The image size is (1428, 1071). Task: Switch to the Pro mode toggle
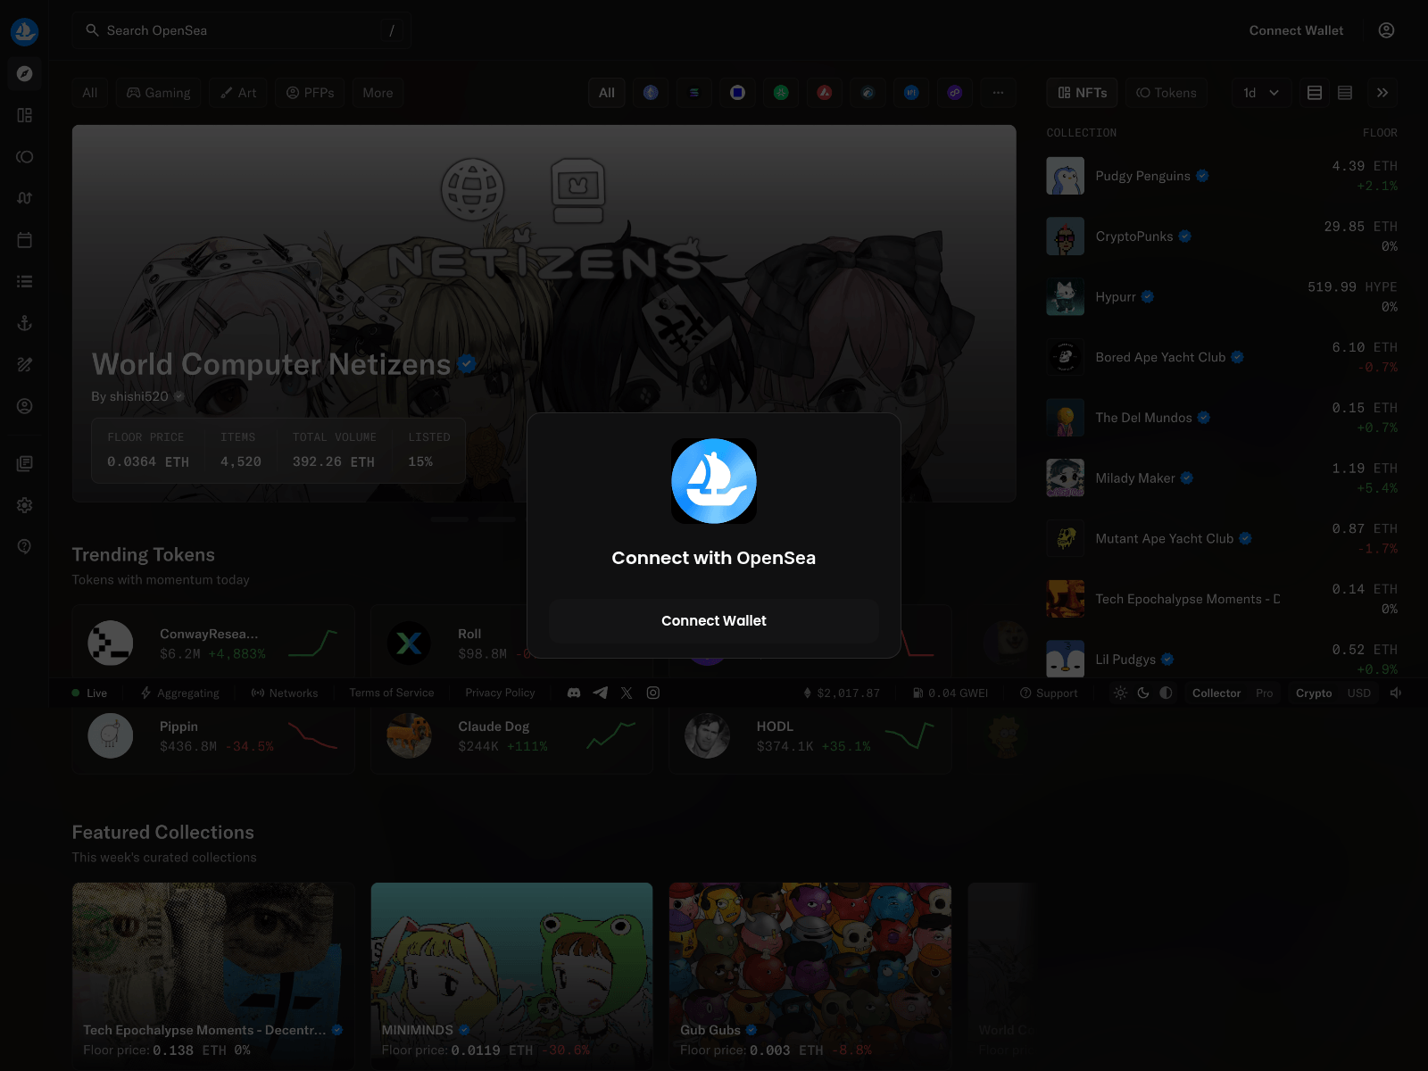pyautogui.click(x=1264, y=693)
